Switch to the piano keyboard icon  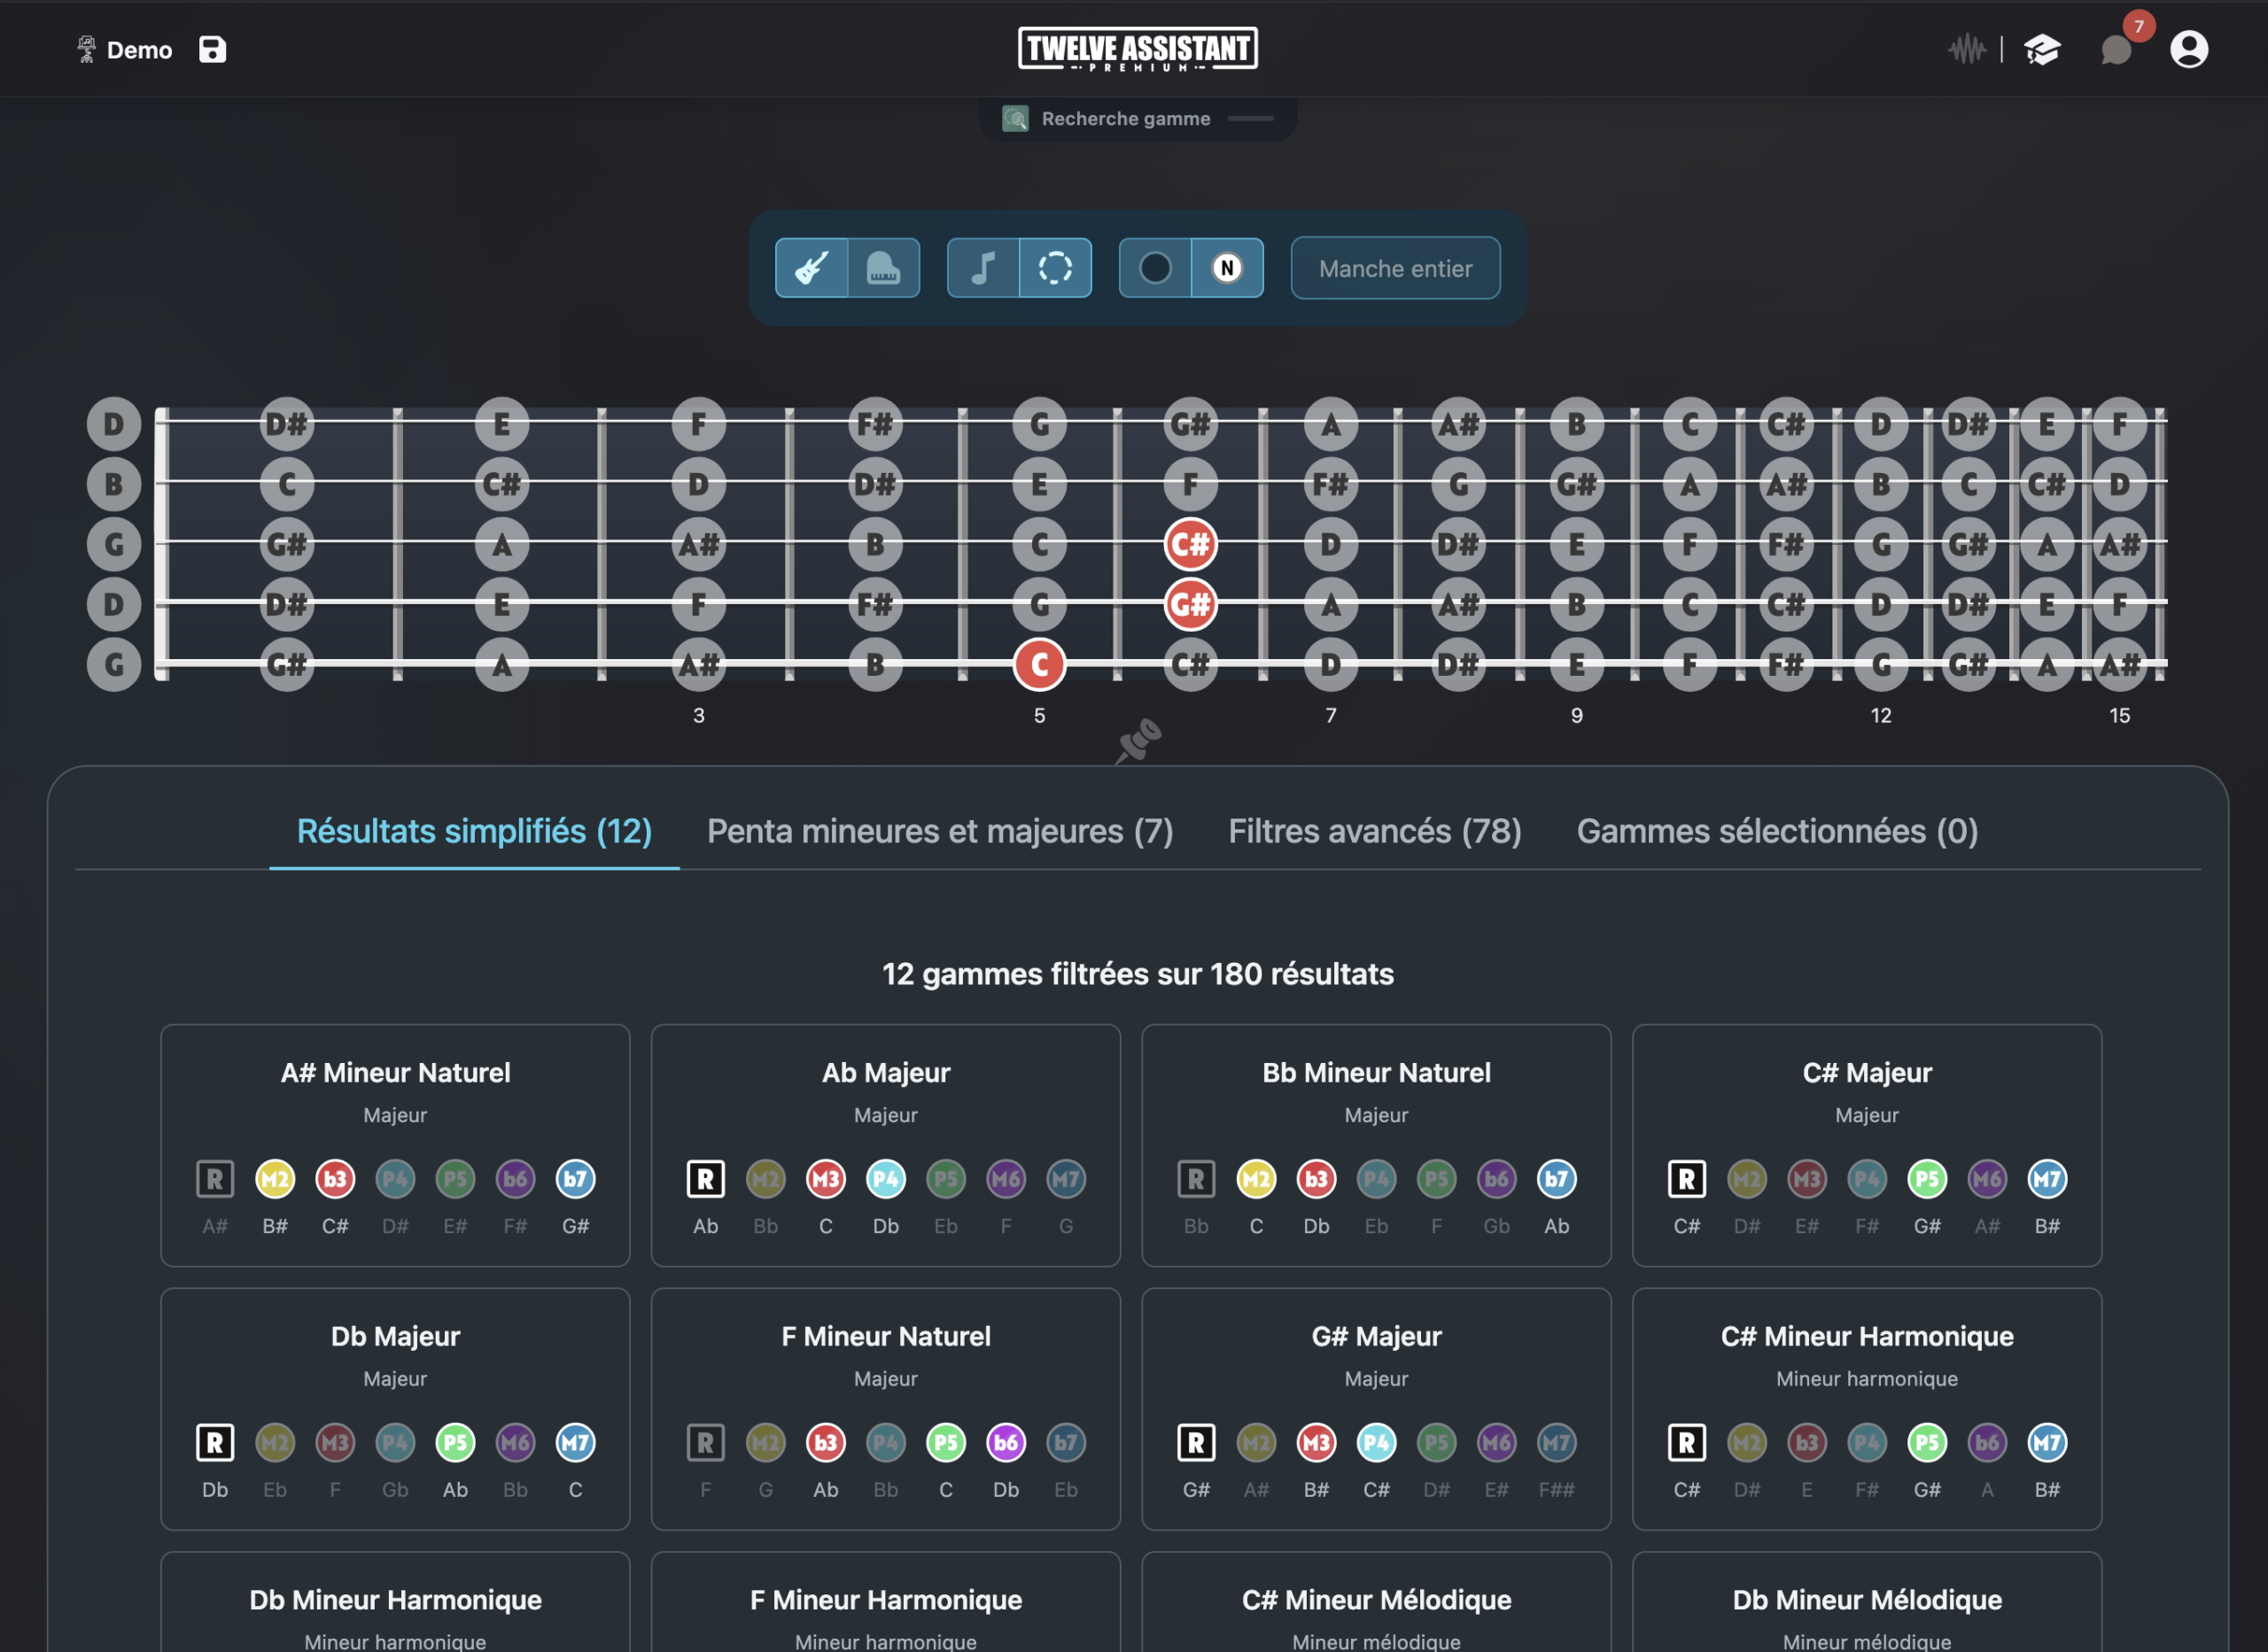tap(884, 268)
